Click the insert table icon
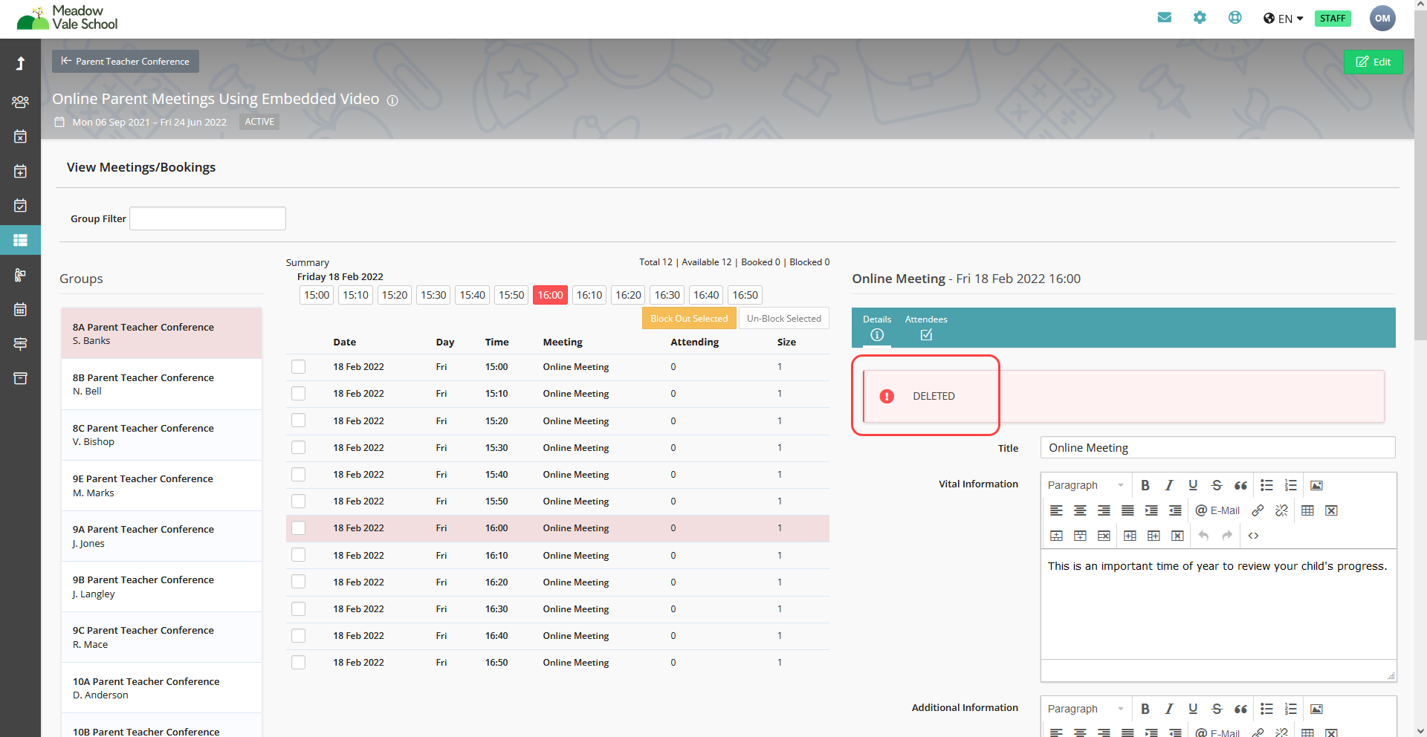The height and width of the screenshot is (737, 1427). tap(1307, 510)
